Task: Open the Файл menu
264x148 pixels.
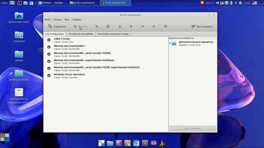Action: (48, 19)
